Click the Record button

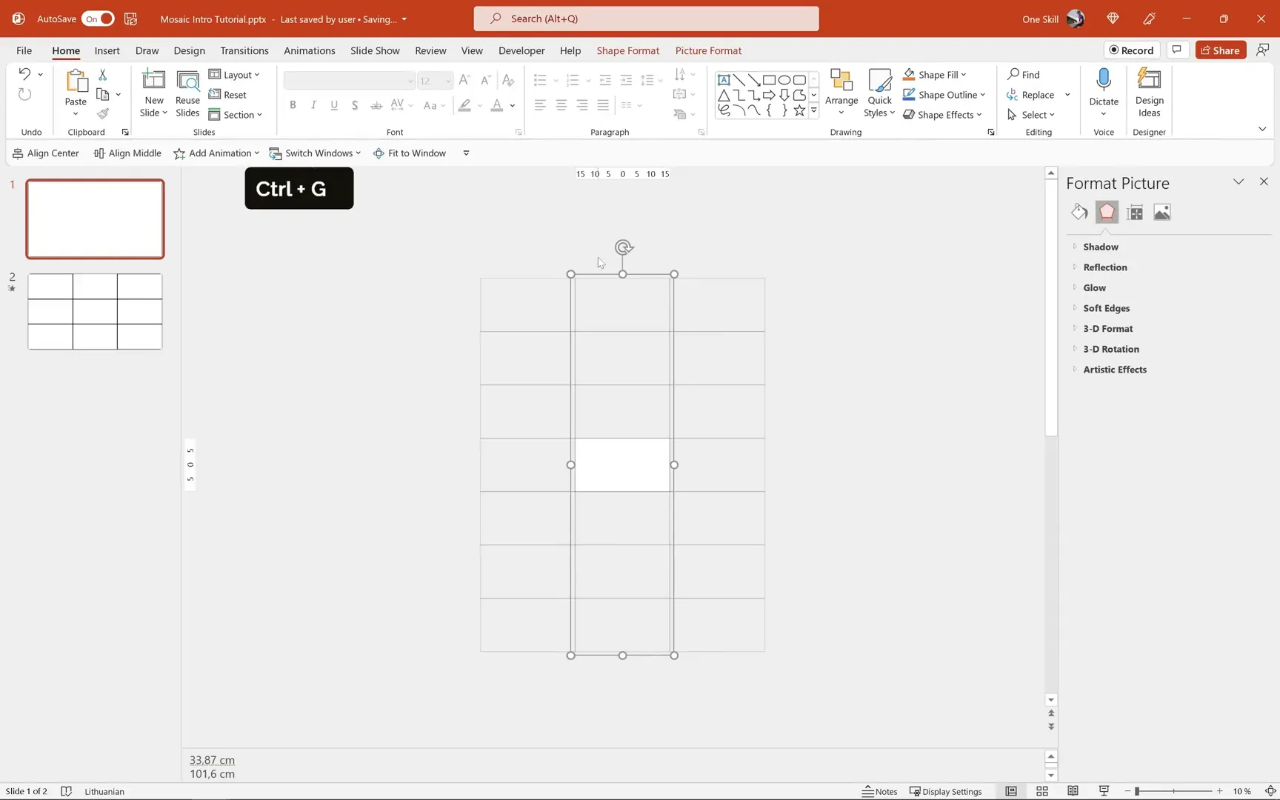(x=1132, y=50)
